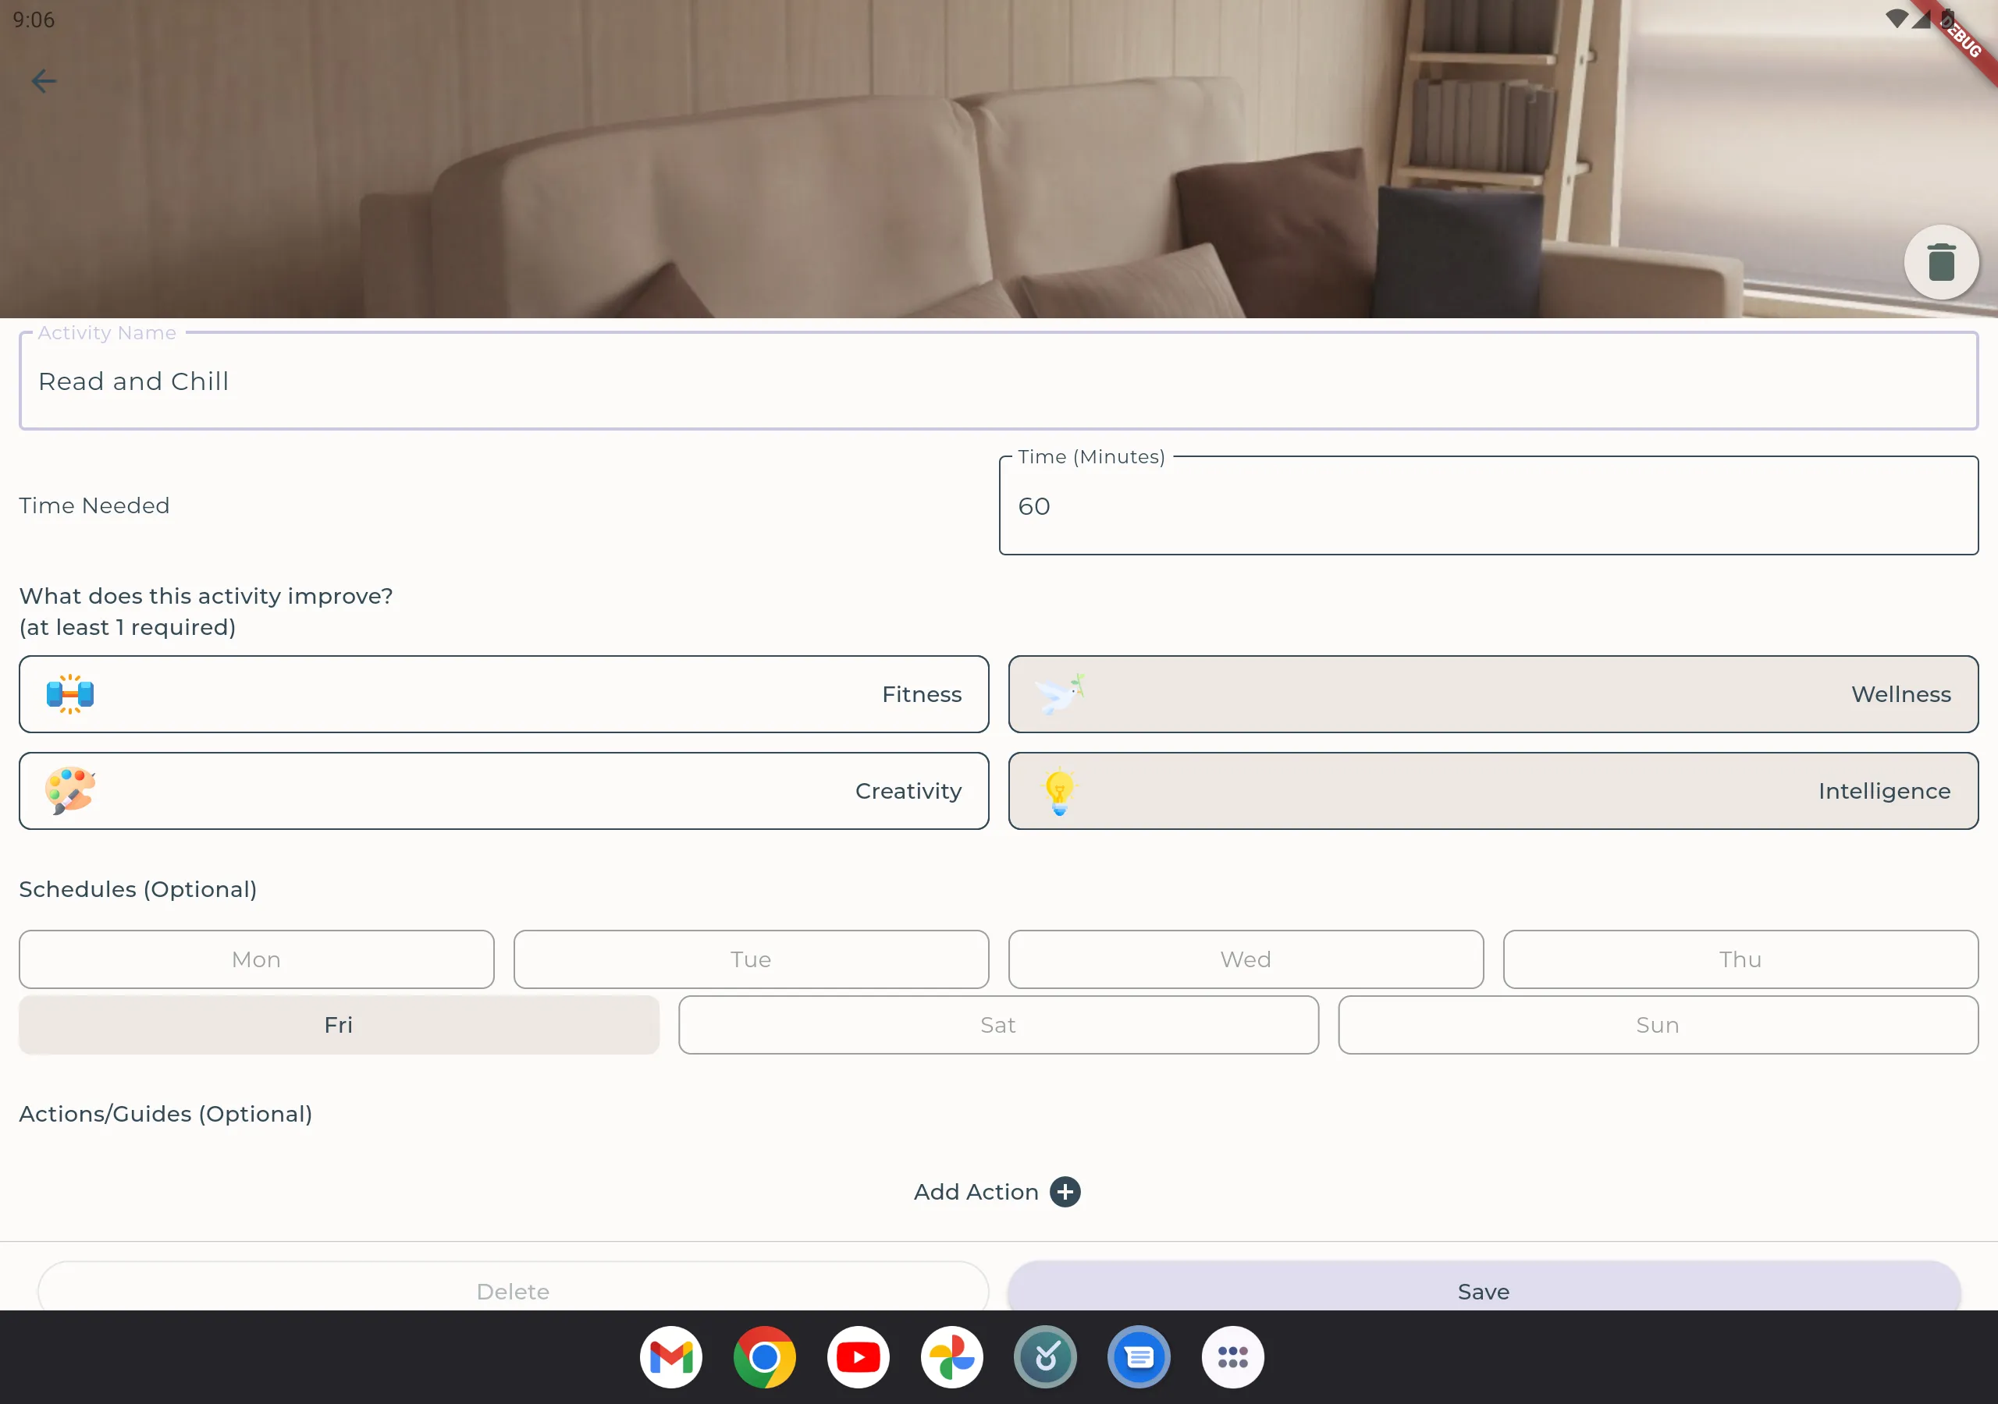
Task: Click the delete trash icon button
Action: tap(1940, 260)
